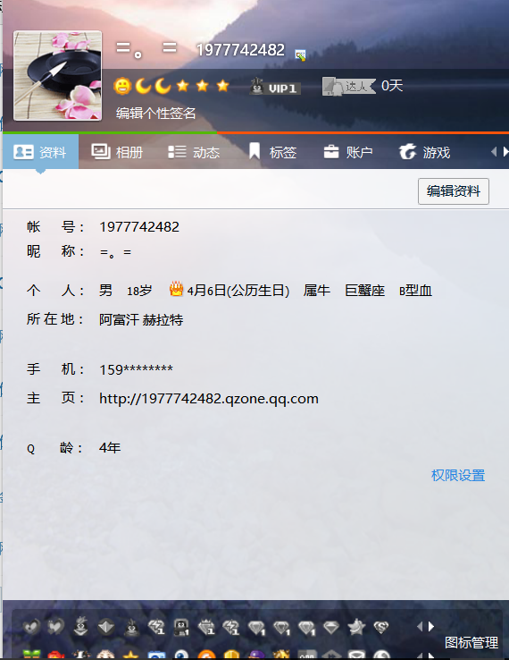Click the profile avatar picture

(x=57, y=76)
